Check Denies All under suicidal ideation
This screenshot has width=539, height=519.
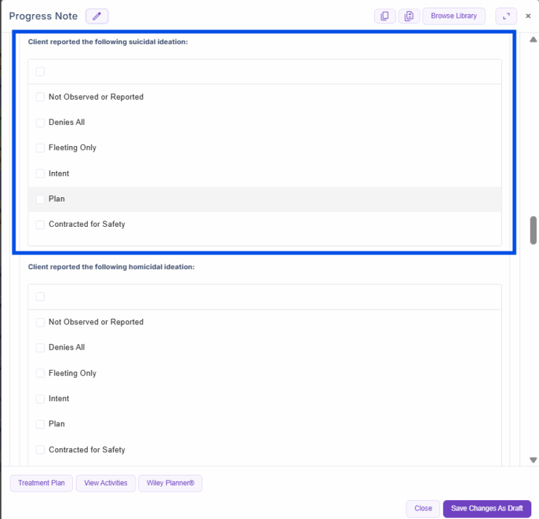[40, 122]
